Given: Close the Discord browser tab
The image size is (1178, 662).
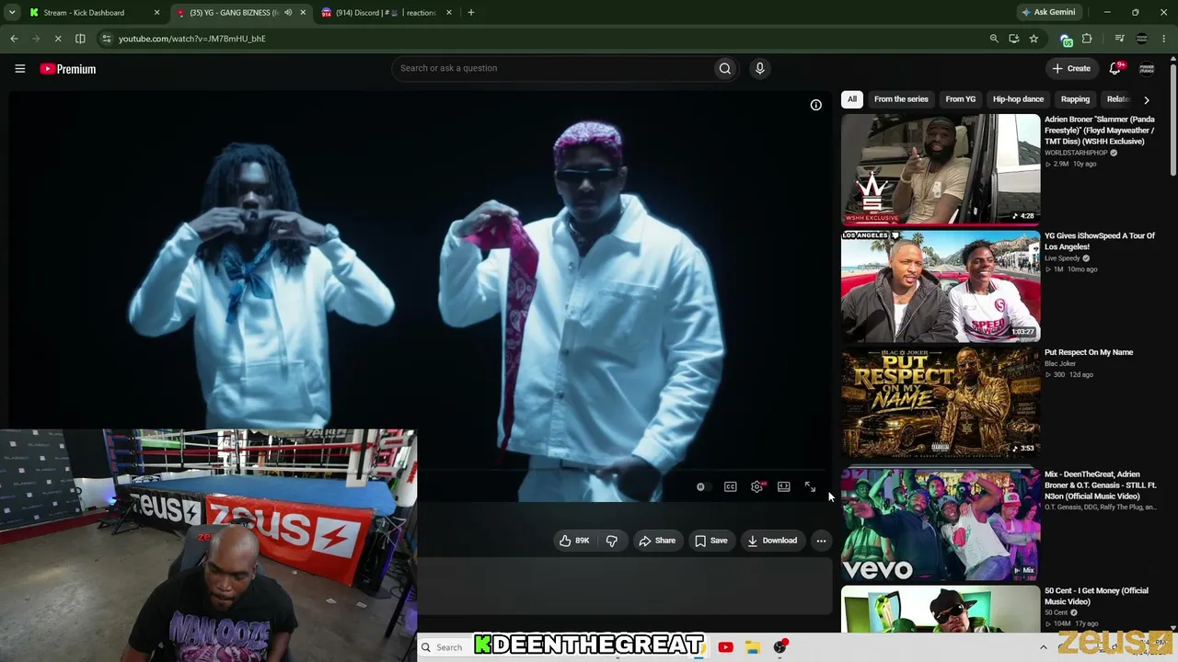Looking at the screenshot, I should click(x=449, y=13).
